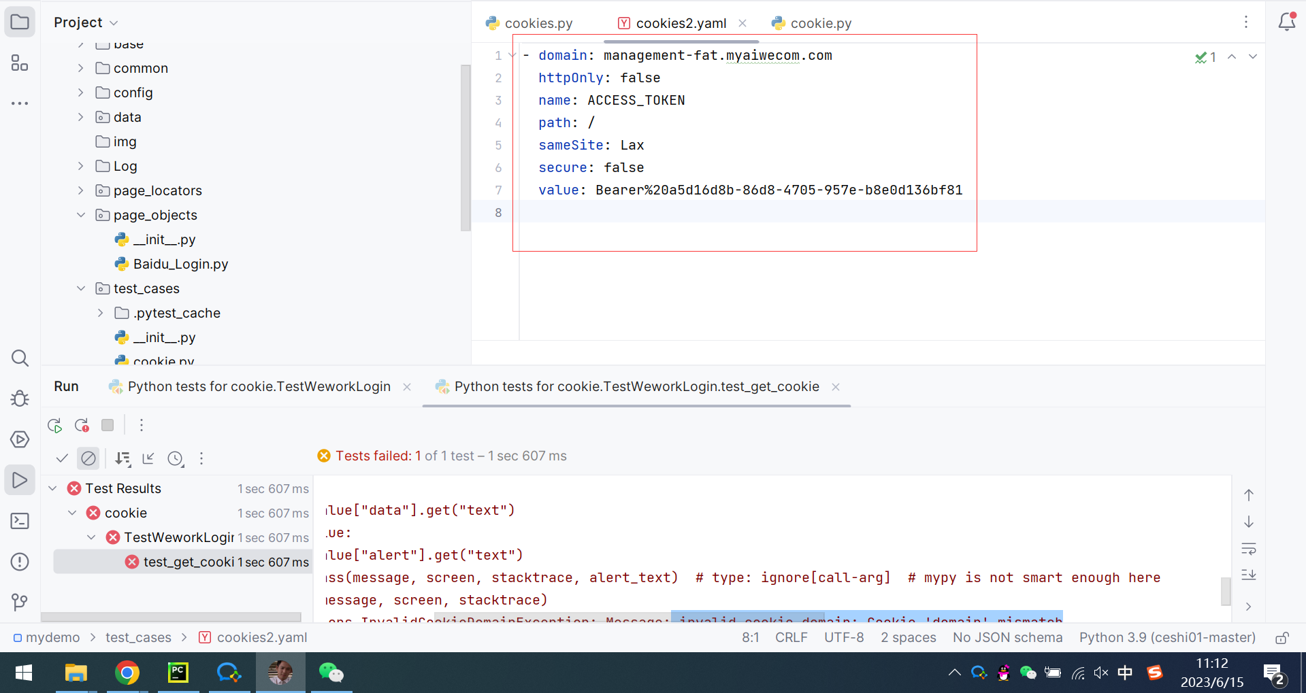Click the project tree vertical scrollbar
Screen dimensions: 1306x693
(x=466, y=148)
